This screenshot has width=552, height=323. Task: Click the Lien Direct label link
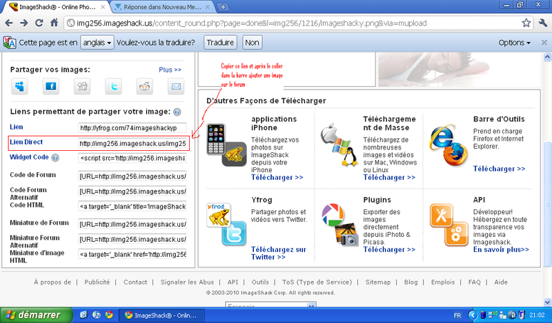tap(26, 142)
